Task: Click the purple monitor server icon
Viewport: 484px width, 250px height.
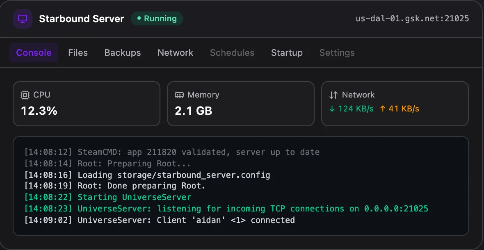Action: point(23,19)
